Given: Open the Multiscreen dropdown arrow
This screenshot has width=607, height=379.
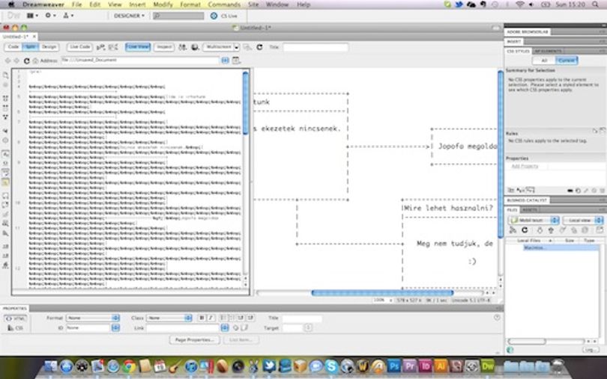Looking at the screenshot, I should 237,47.
